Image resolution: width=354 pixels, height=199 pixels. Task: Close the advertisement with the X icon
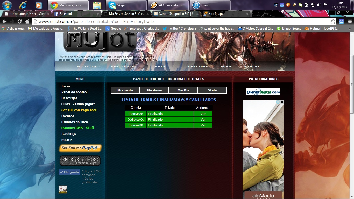(282, 102)
